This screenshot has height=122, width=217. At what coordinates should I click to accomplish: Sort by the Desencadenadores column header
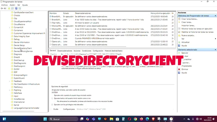83,13
